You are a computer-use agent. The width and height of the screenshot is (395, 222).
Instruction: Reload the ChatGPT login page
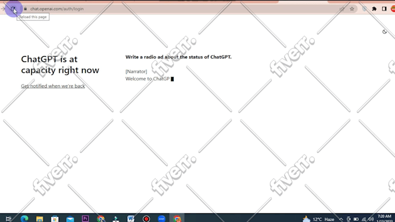pyautogui.click(x=13, y=9)
